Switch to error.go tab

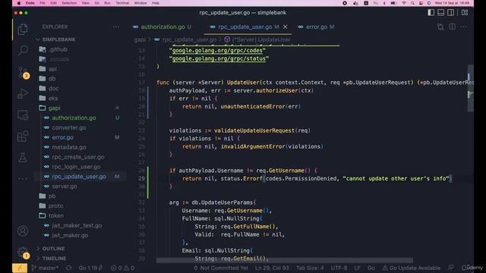317,27
